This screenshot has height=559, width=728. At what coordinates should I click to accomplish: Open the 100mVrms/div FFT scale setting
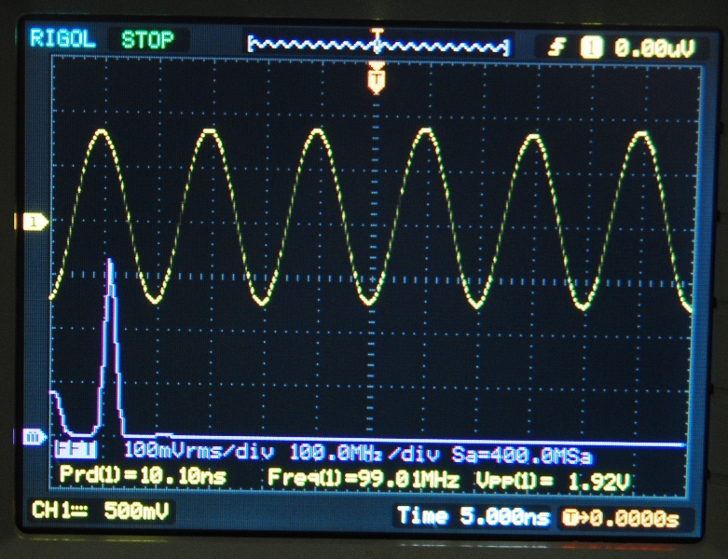pyautogui.click(x=197, y=454)
